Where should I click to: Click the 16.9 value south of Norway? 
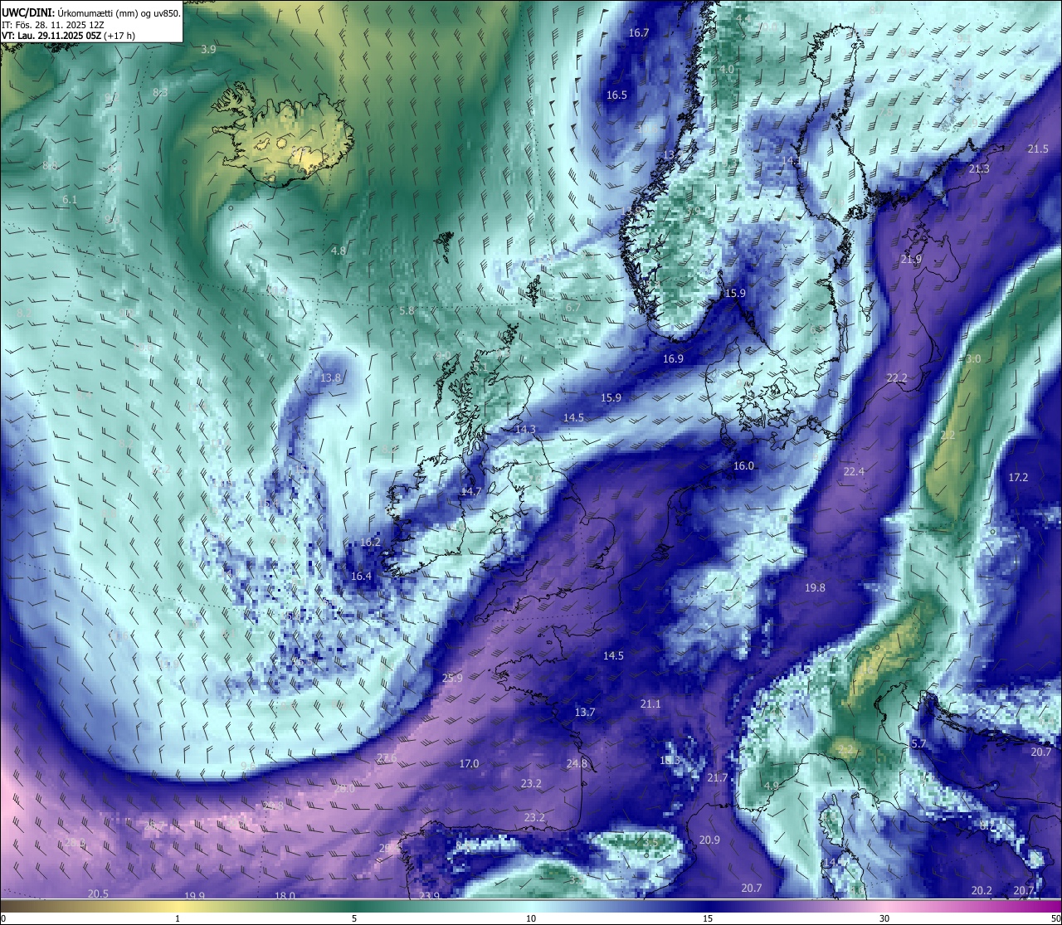[673, 359]
